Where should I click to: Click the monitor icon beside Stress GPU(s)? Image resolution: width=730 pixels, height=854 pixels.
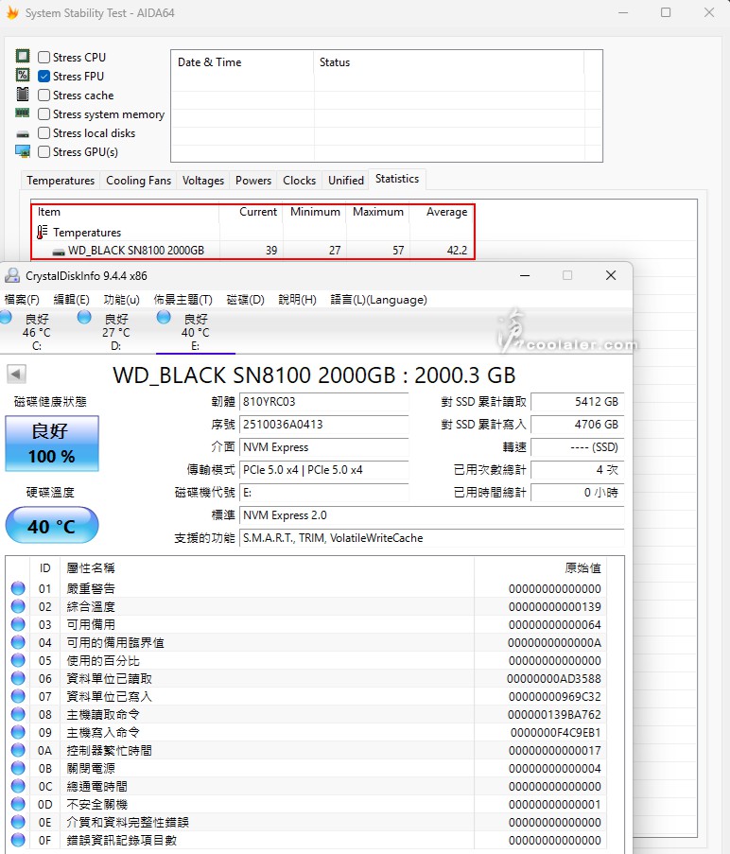pos(23,151)
